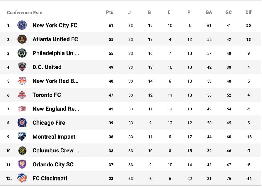262x187 pixels.
Task: Click the Montreal Impact crest
Action: coord(22,137)
